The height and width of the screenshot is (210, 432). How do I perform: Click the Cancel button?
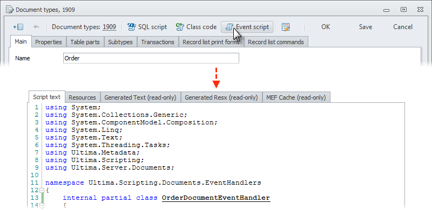click(402, 27)
